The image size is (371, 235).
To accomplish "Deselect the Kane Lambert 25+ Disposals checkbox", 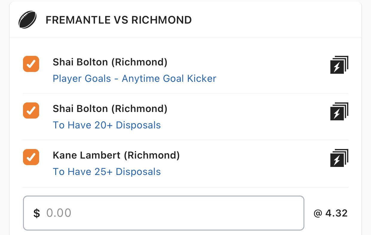I will 31,157.
